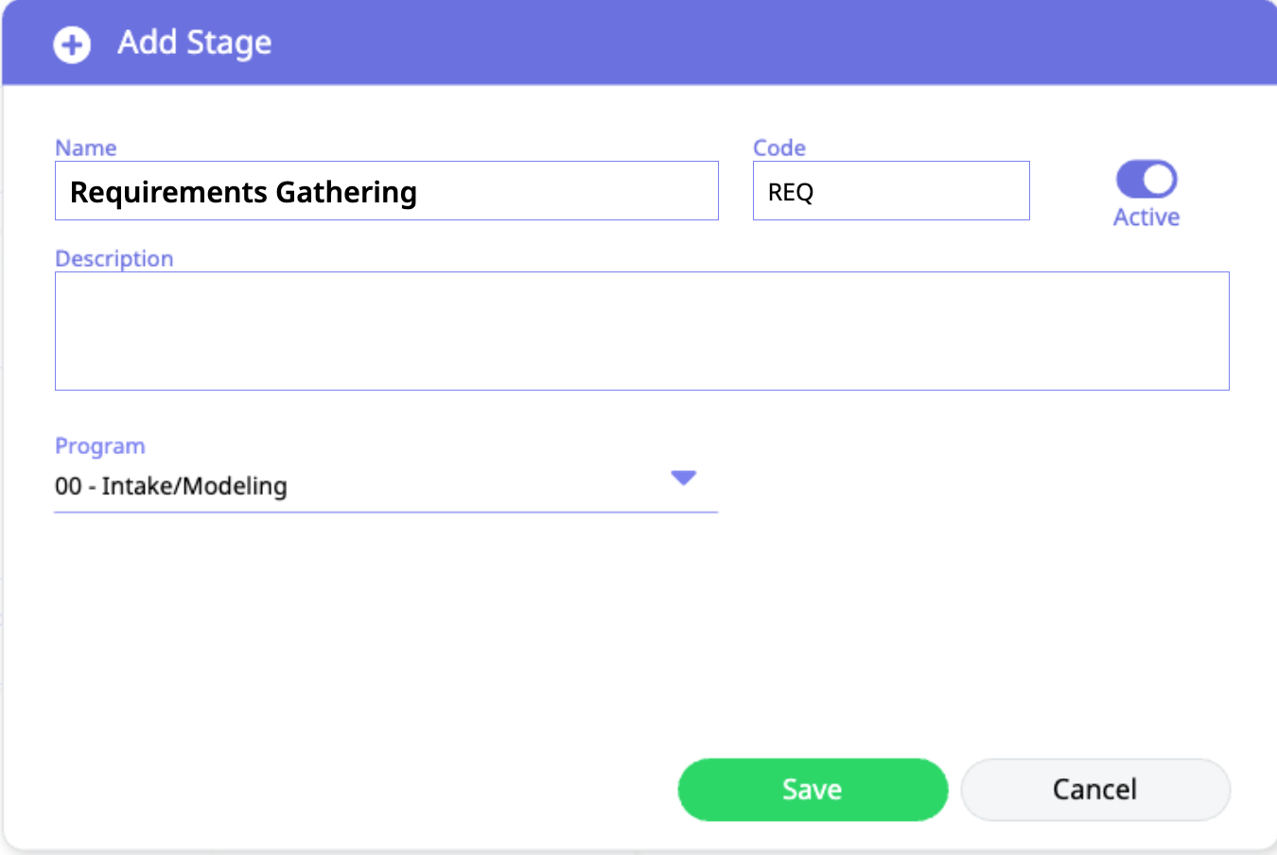Click the REQ text in the Code box
Screen dimensions: 1277x855
790,192
